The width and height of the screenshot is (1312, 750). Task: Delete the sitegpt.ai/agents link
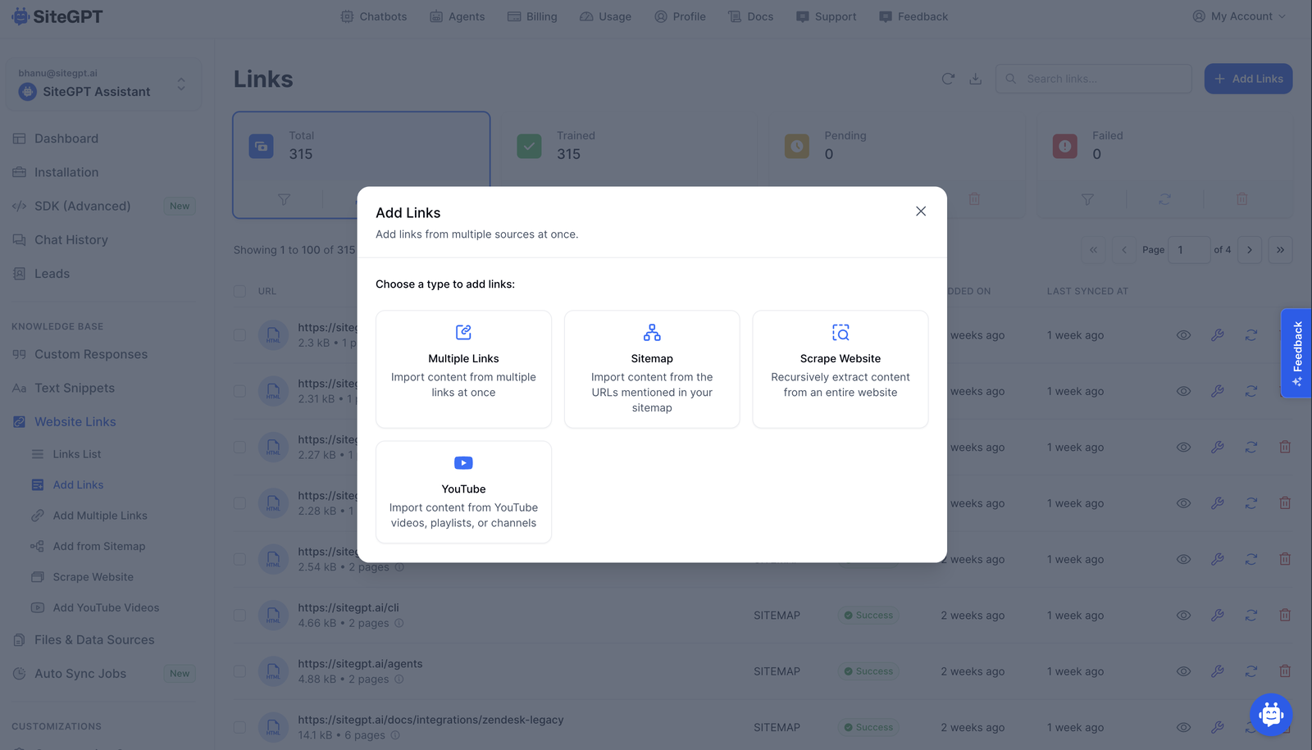coord(1285,671)
